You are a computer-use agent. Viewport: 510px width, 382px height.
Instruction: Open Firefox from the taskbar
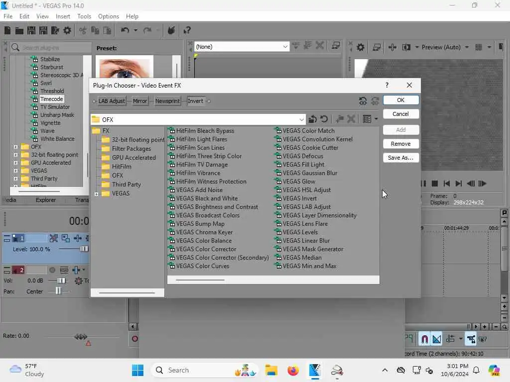click(293, 370)
